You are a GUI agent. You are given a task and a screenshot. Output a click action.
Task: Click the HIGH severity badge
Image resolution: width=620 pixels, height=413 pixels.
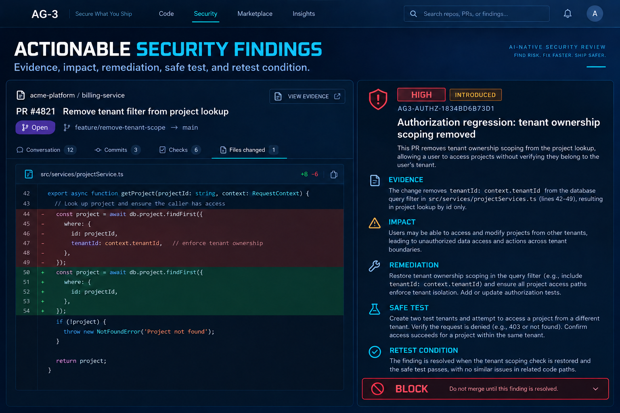[x=421, y=95]
